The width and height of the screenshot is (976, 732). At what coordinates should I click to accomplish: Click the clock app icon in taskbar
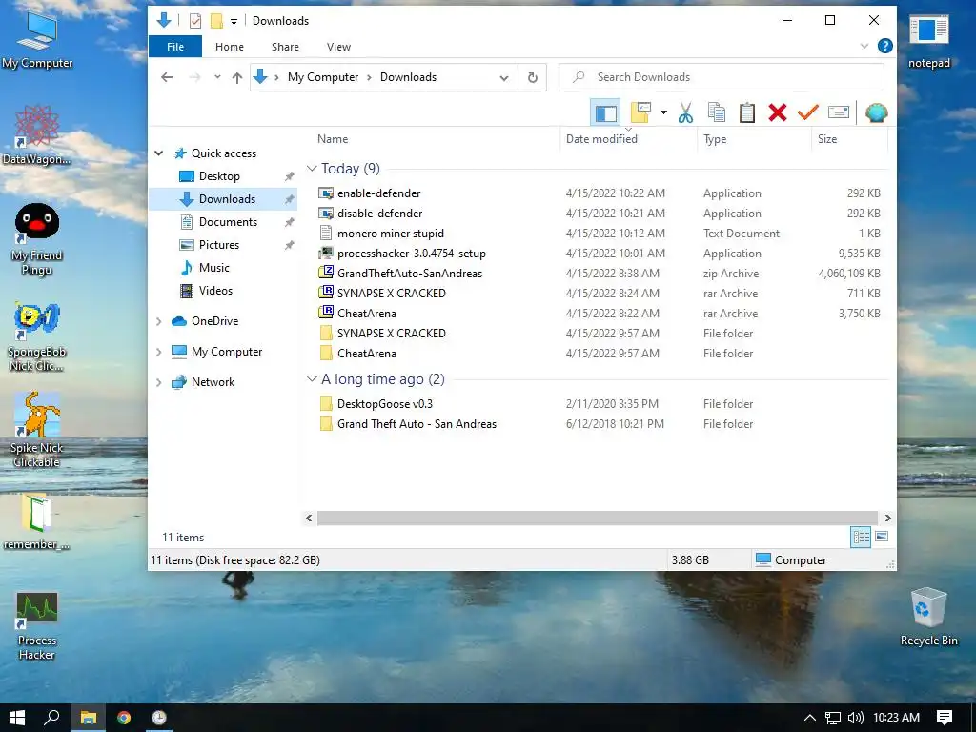(159, 718)
